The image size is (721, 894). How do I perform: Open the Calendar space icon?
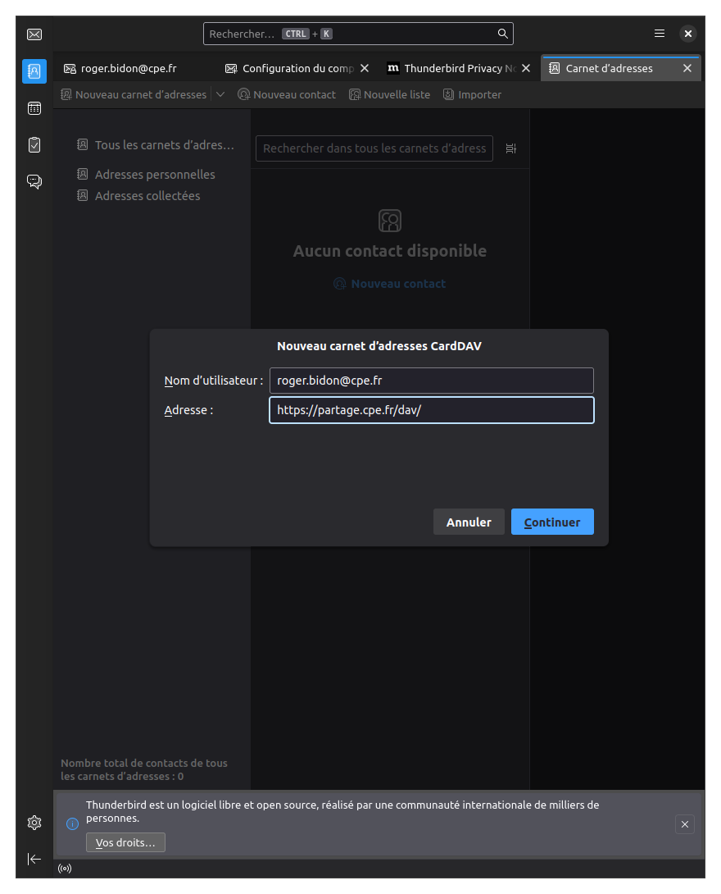coord(34,108)
